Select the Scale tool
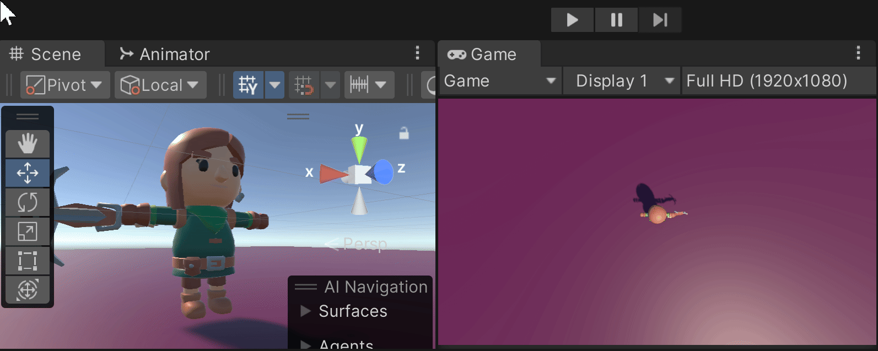878x351 pixels. pyautogui.click(x=28, y=231)
